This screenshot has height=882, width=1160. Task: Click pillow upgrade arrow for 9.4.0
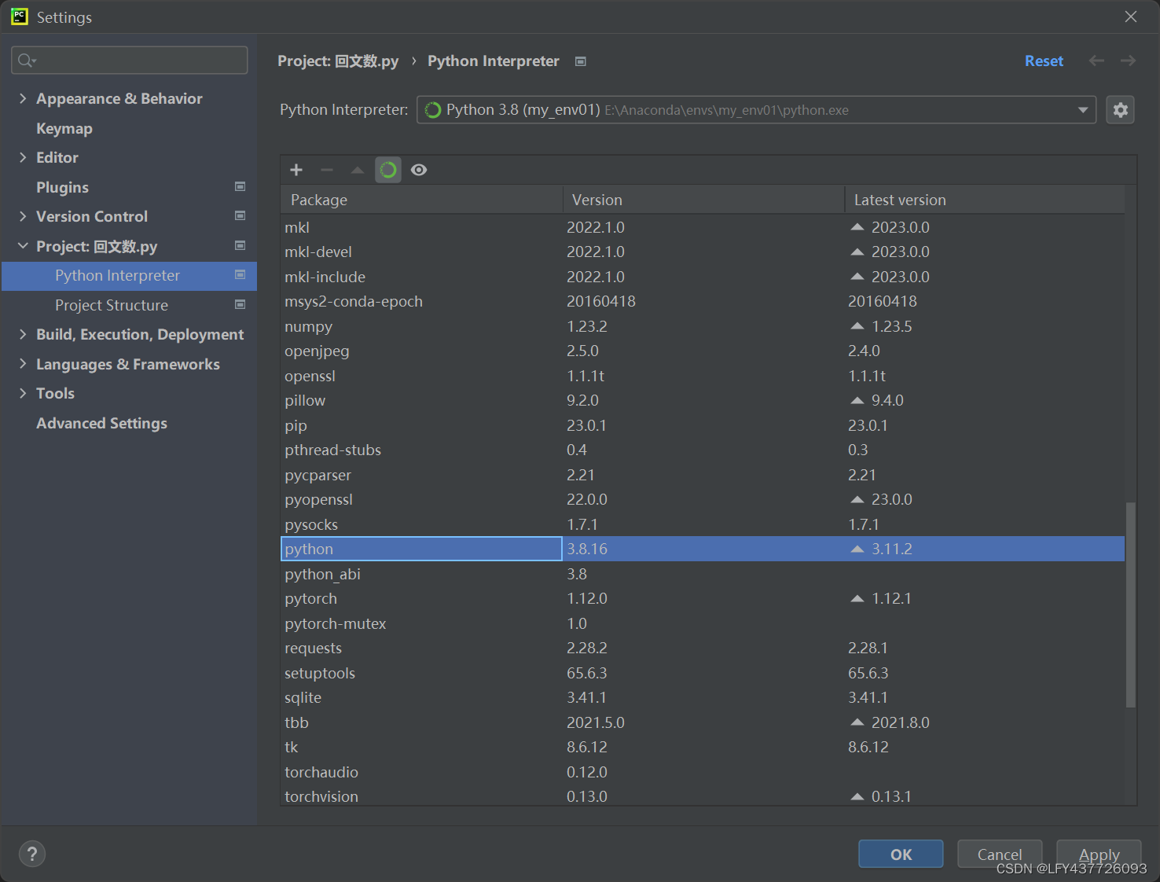point(857,400)
